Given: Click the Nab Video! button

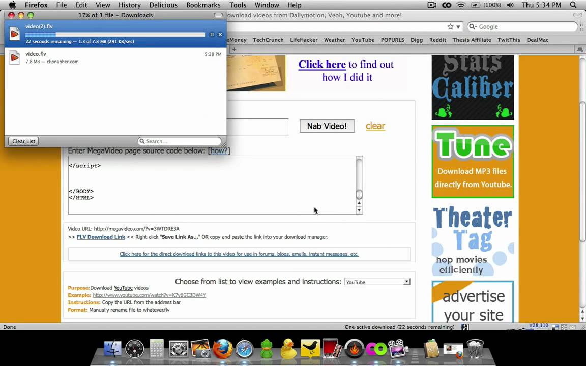Looking at the screenshot, I should coord(327,126).
